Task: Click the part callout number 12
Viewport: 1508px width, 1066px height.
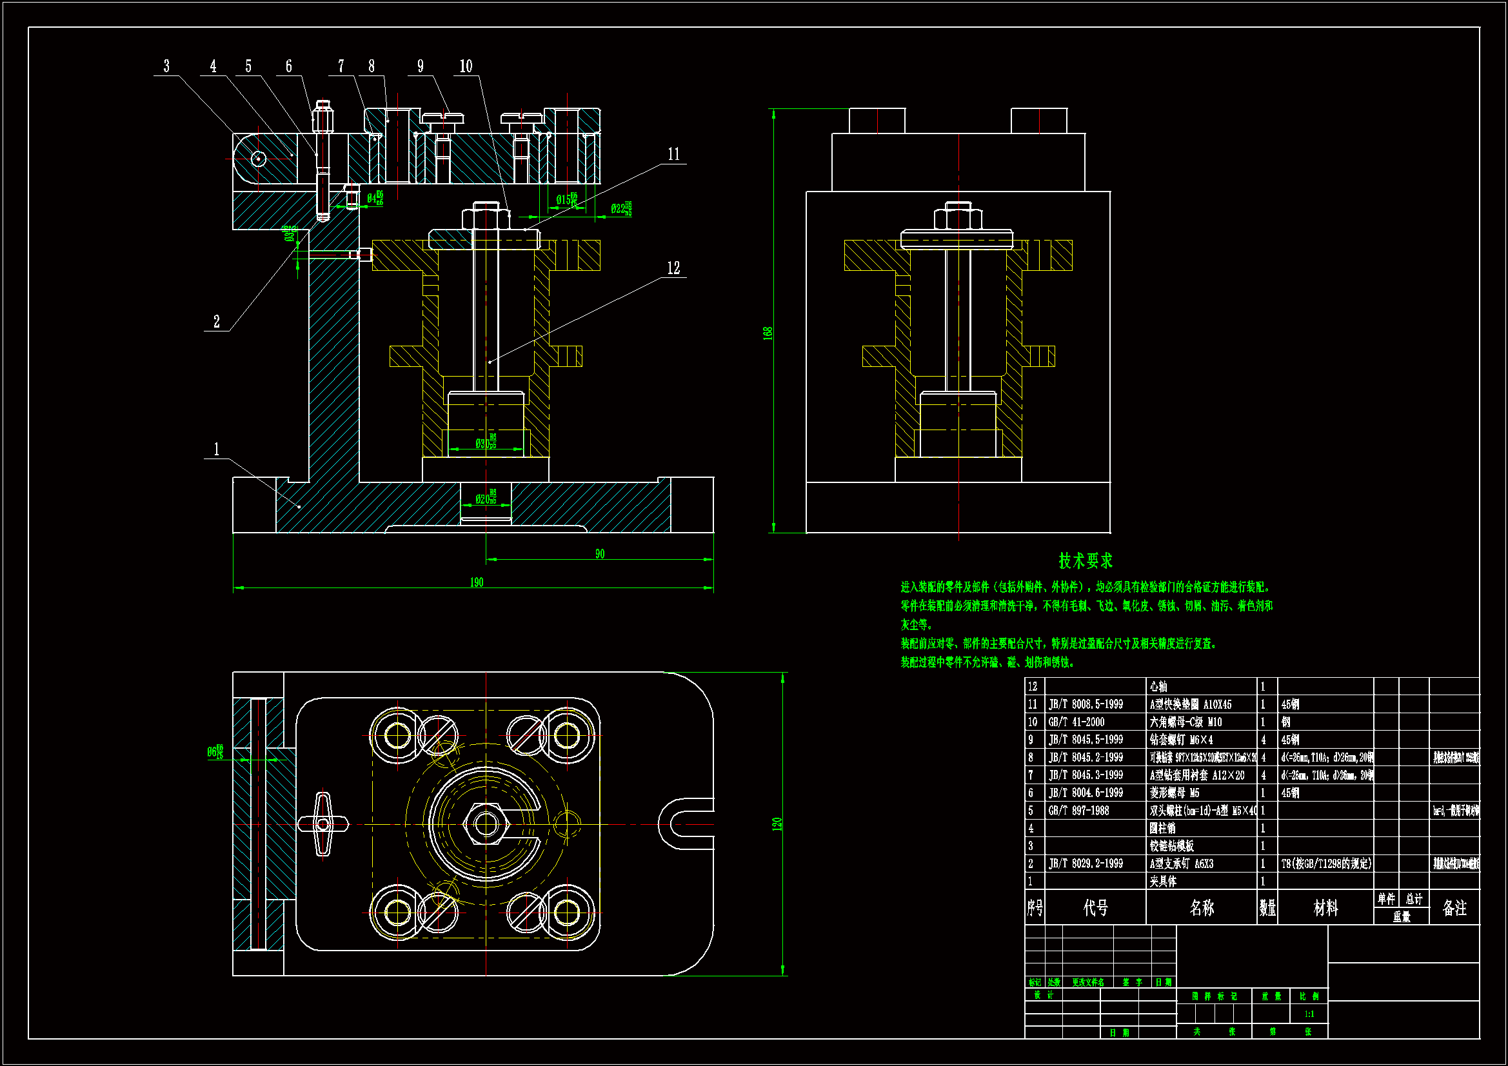Action: pos(673,268)
